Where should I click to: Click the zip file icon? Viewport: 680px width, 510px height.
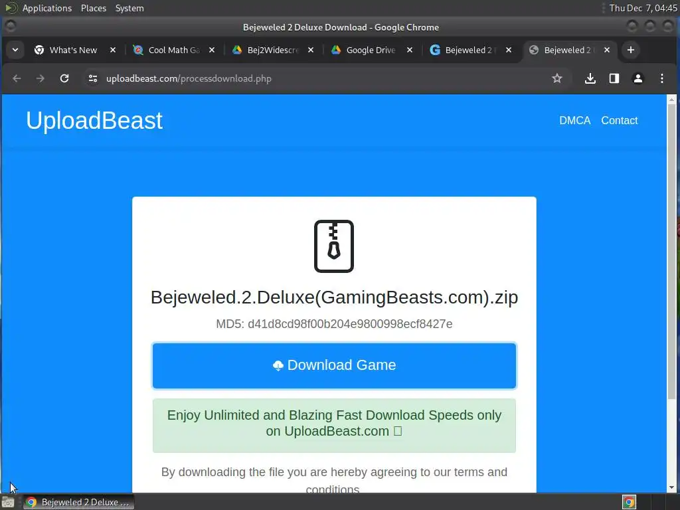pos(334,246)
